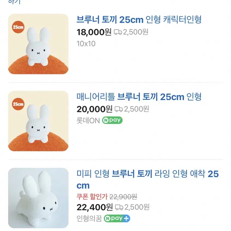231x231 pixels.
Task: Click the 쿠폰 할인가 label
Action: coord(92,197)
